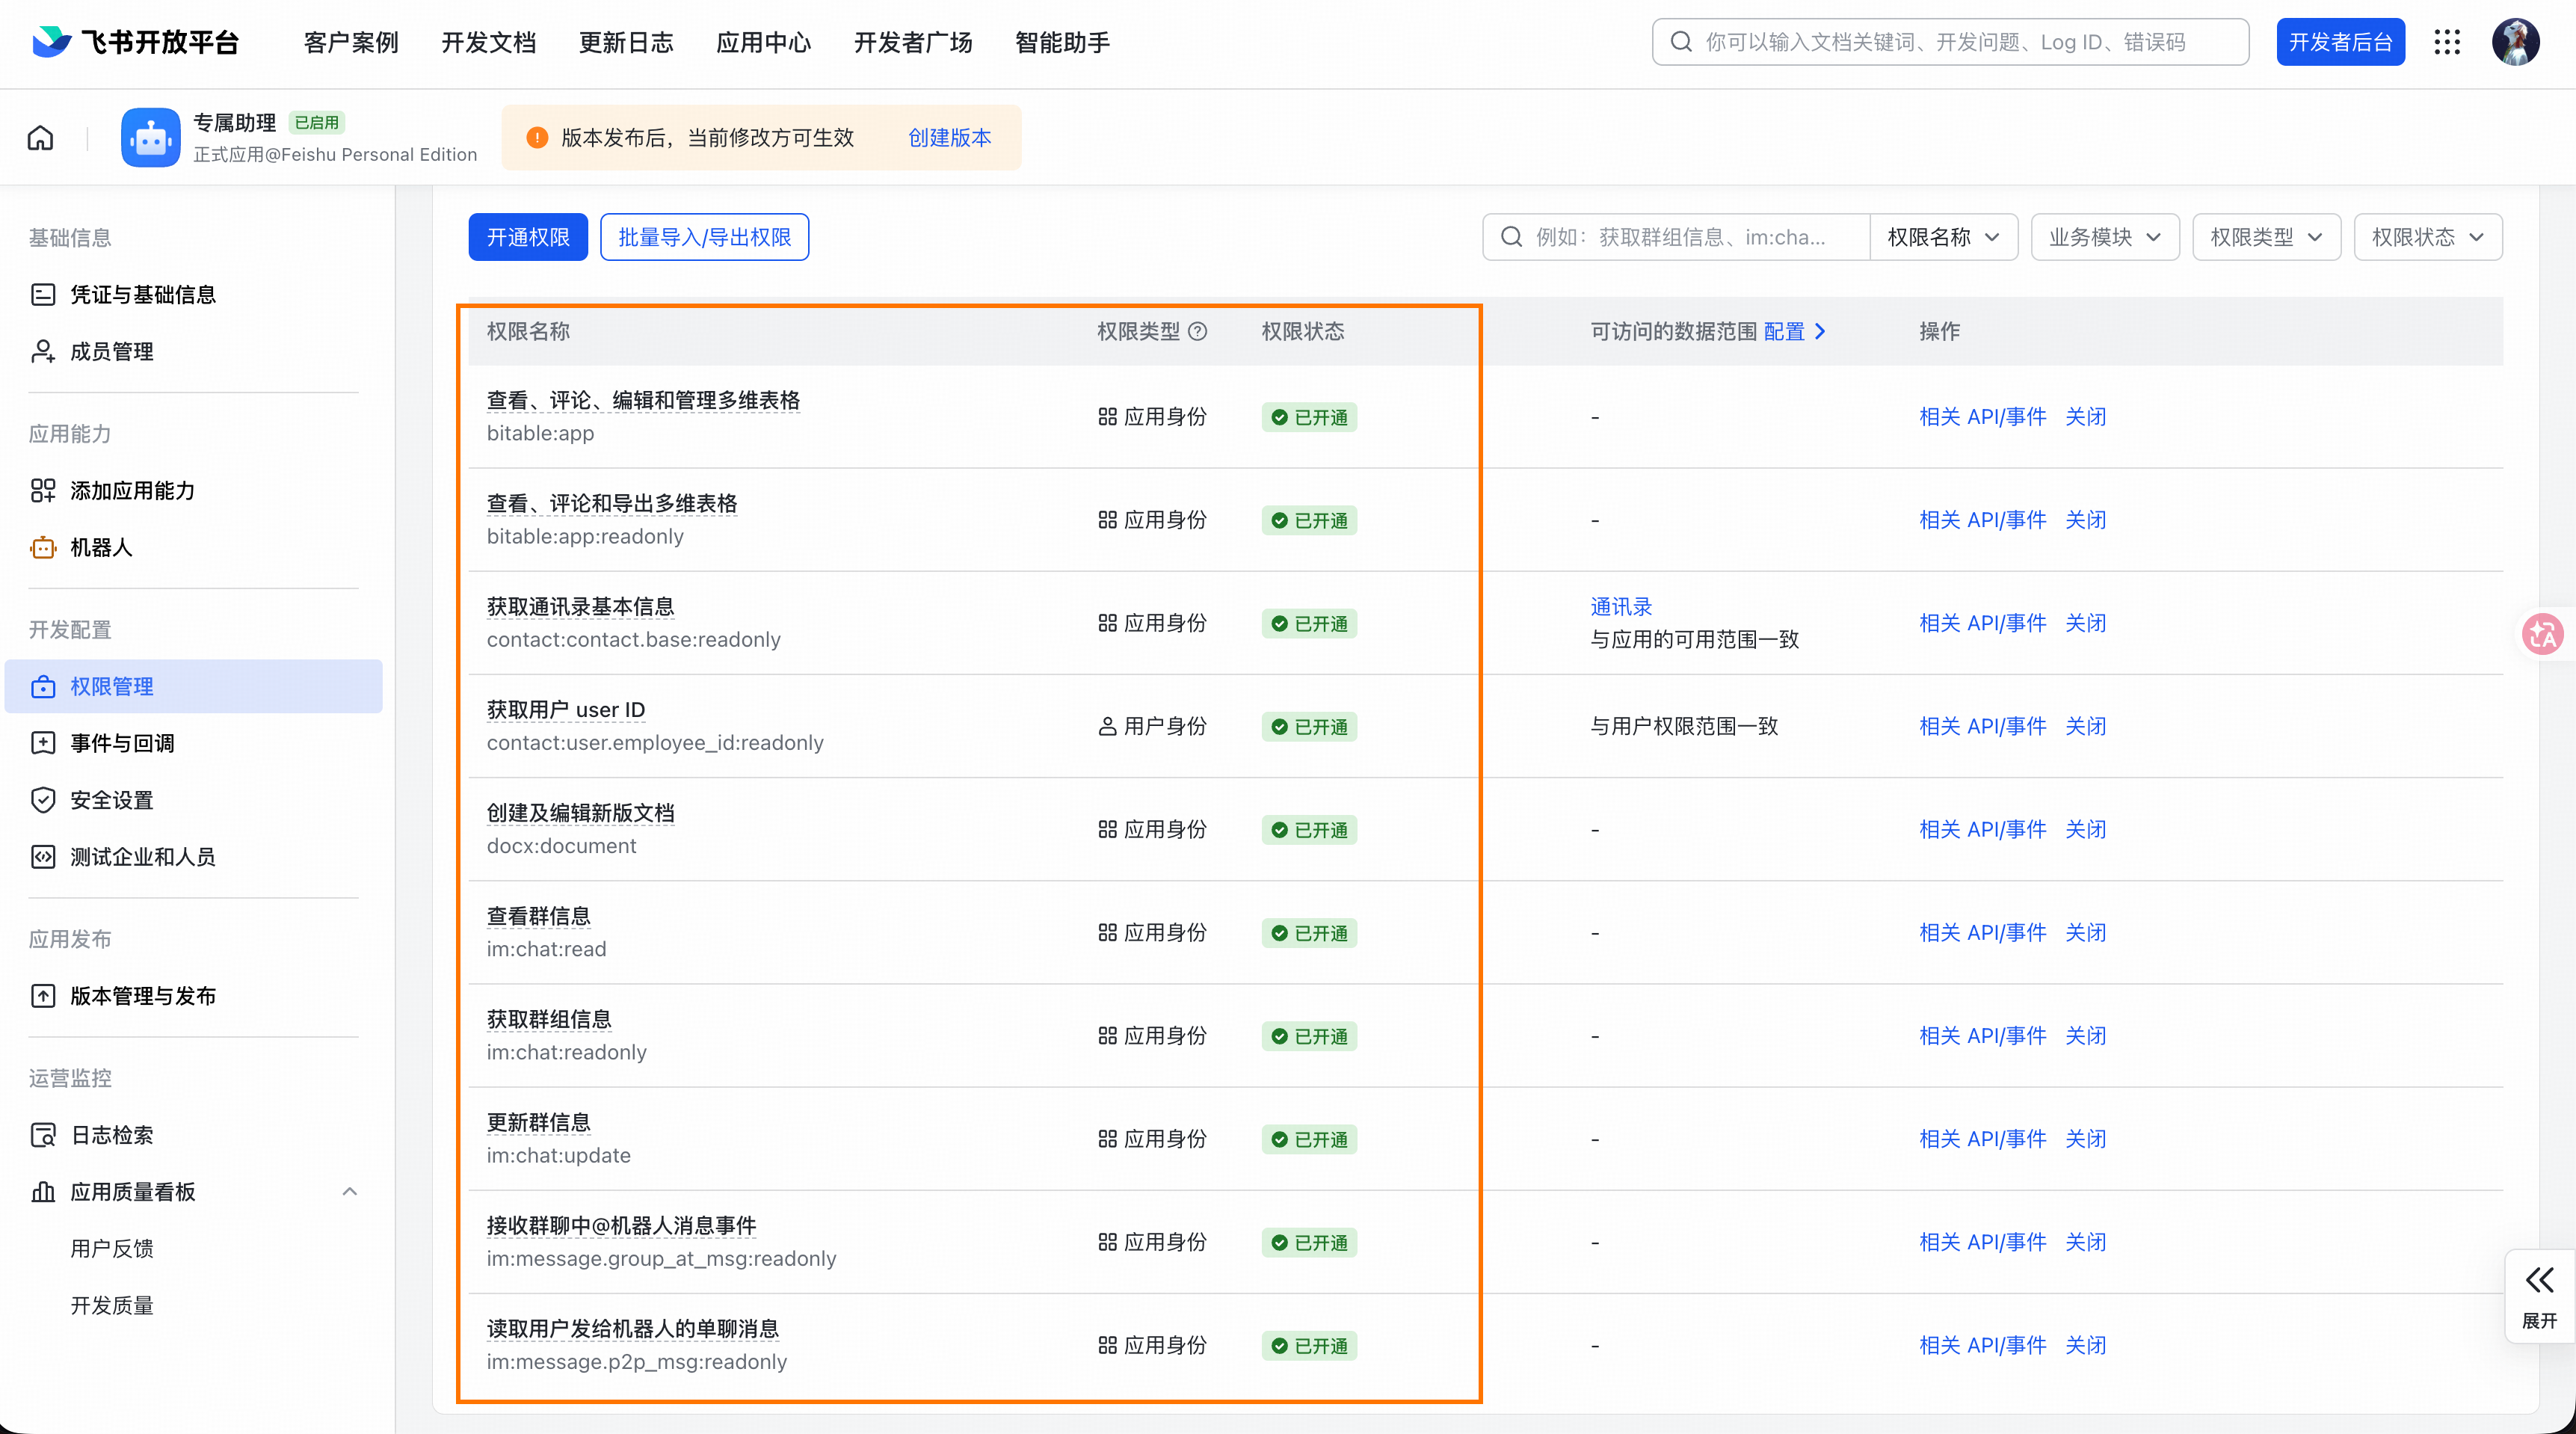Click the permission type help question icon
The height and width of the screenshot is (1434, 2576).
(x=1197, y=331)
